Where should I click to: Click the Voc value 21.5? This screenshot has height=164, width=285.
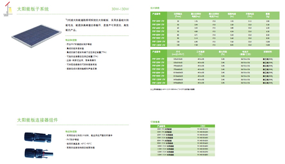(250, 21)
